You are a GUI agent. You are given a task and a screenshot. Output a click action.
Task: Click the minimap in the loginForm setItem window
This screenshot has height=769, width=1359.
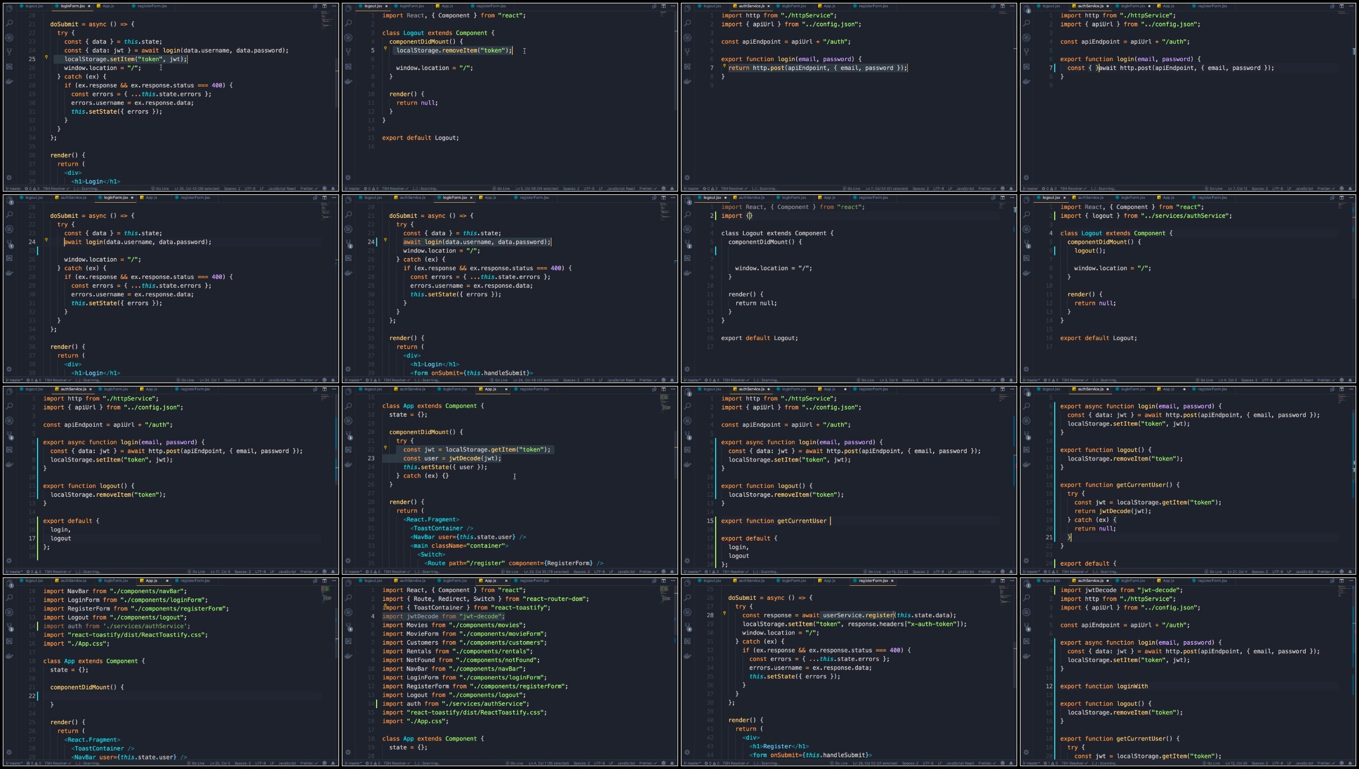[327, 20]
